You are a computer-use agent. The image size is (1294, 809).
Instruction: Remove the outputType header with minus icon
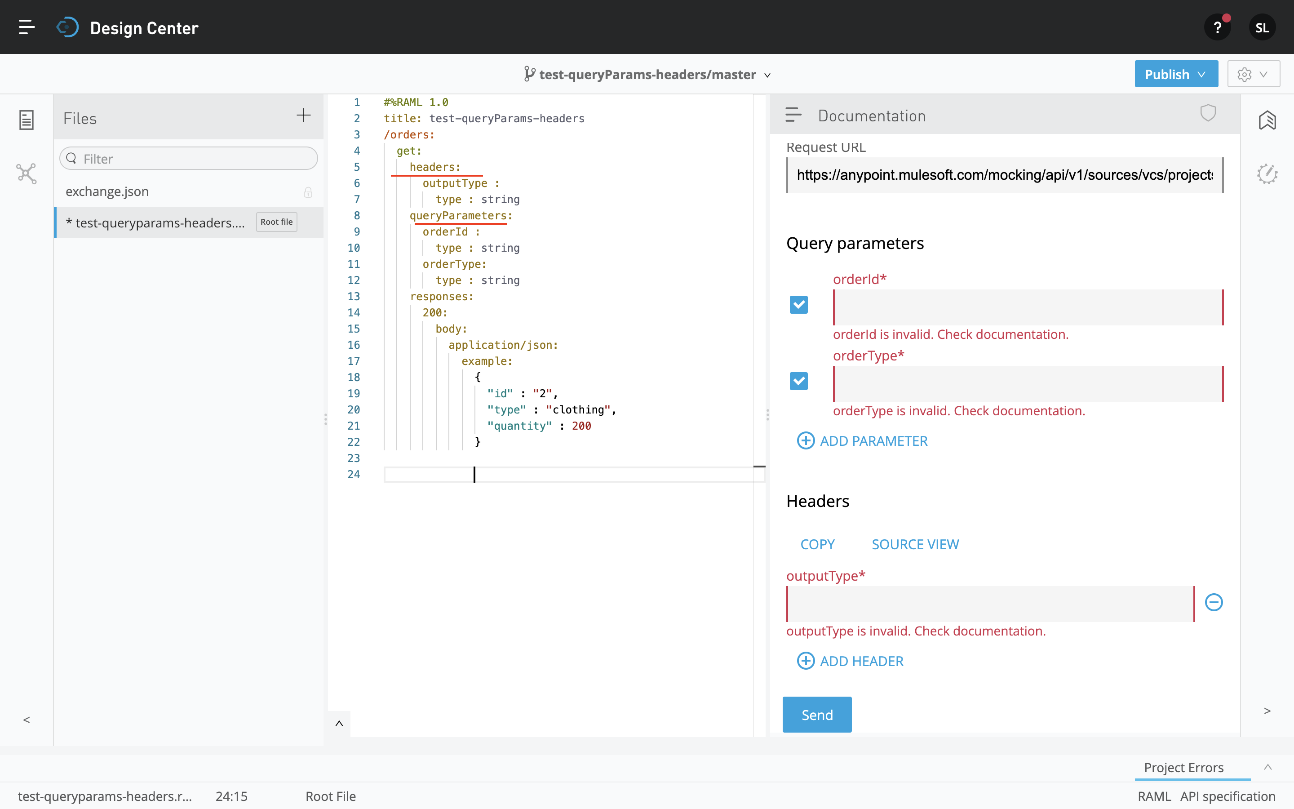(x=1213, y=602)
